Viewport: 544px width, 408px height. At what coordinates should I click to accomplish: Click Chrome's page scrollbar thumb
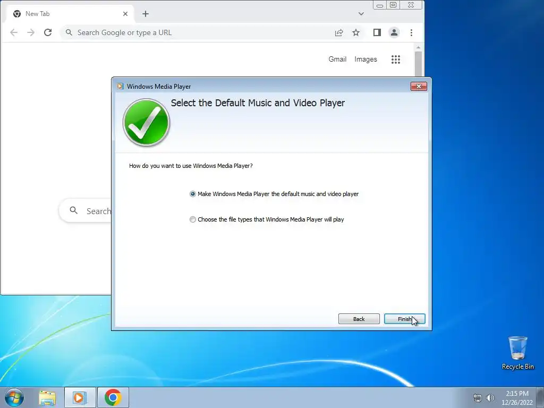point(419,64)
